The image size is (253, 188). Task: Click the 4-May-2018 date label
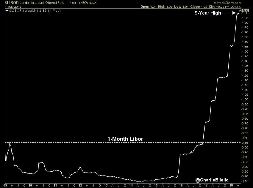[x=13, y=7]
